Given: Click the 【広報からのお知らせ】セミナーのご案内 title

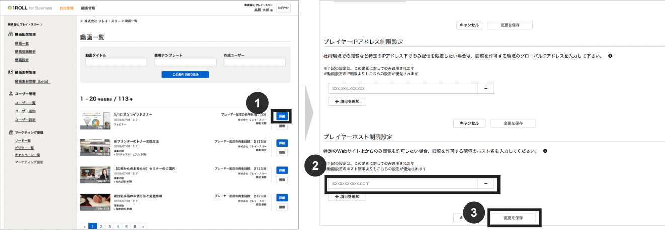Looking at the screenshot, I should point(144,168).
